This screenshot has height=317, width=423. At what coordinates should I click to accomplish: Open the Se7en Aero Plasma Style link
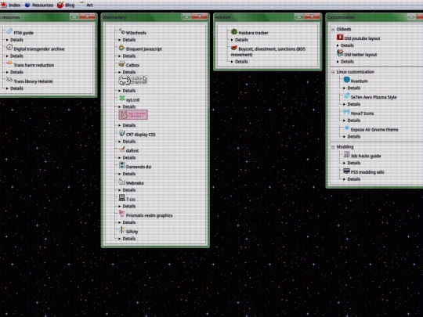(x=374, y=97)
